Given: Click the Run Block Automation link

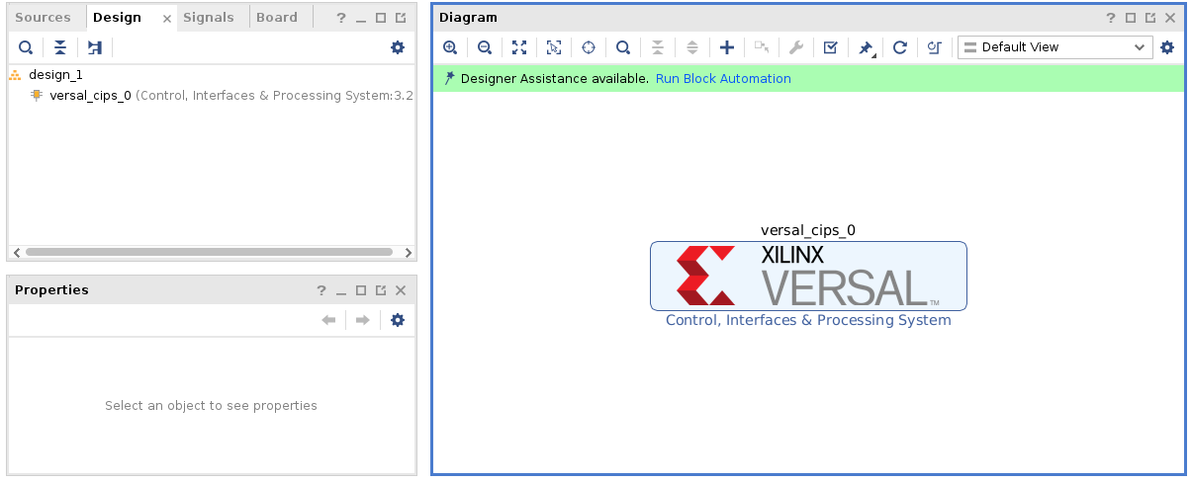Looking at the screenshot, I should coord(723,79).
